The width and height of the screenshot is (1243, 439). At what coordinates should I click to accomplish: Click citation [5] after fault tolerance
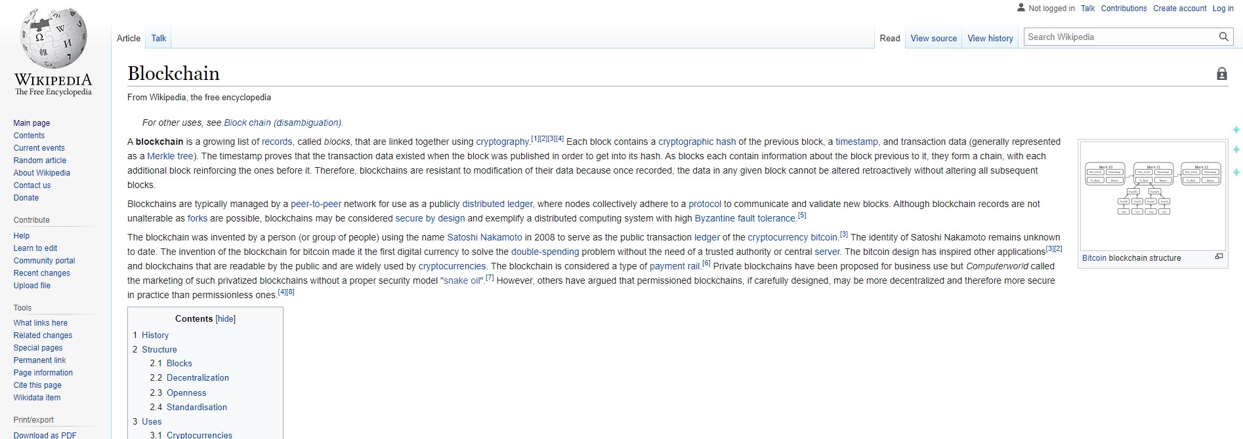coord(802,215)
